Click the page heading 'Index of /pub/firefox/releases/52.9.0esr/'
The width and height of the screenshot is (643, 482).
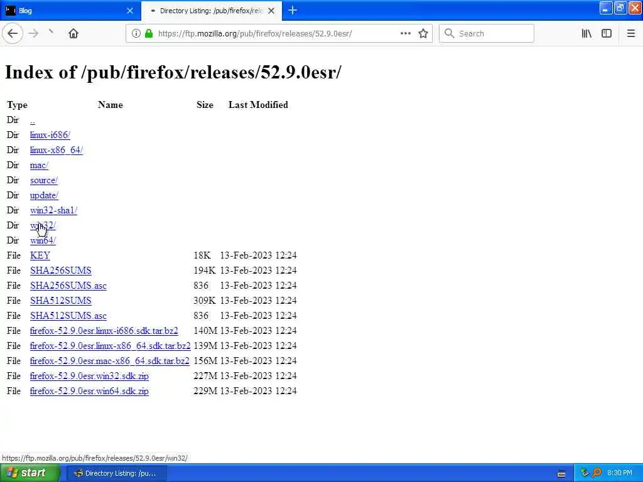pyautogui.click(x=173, y=73)
